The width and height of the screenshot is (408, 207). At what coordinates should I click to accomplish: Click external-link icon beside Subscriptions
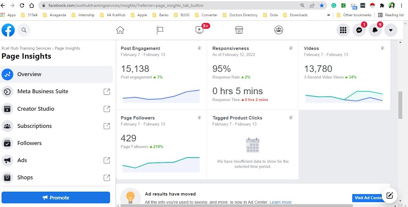pyautogui.click(x=107, y=126)
